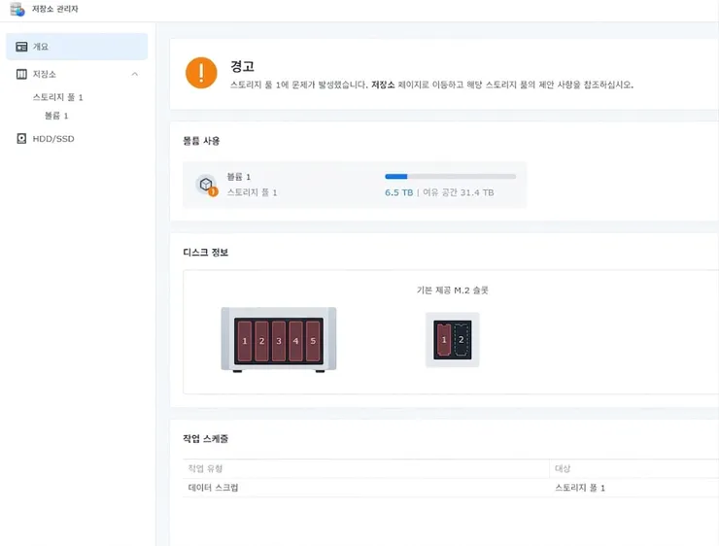Click the orange warning exclamation icon
719x546 pixels.
(x=201, y=73)
